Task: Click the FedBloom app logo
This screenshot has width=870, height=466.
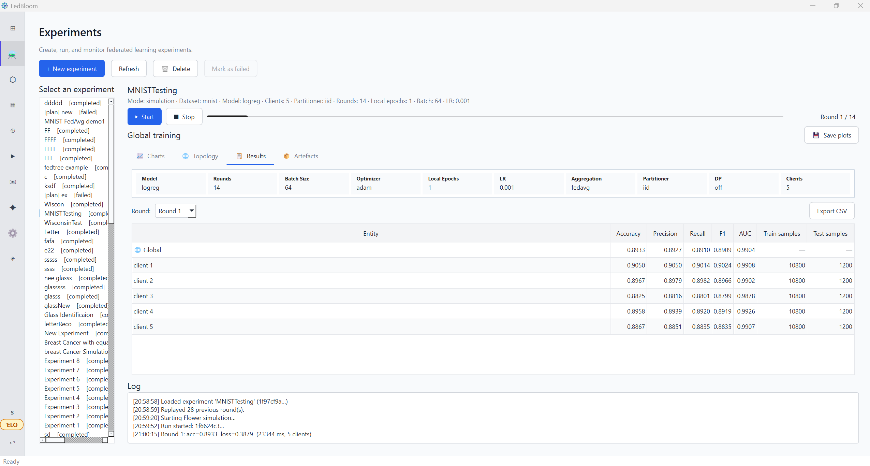Action: (x=5, y=6)
